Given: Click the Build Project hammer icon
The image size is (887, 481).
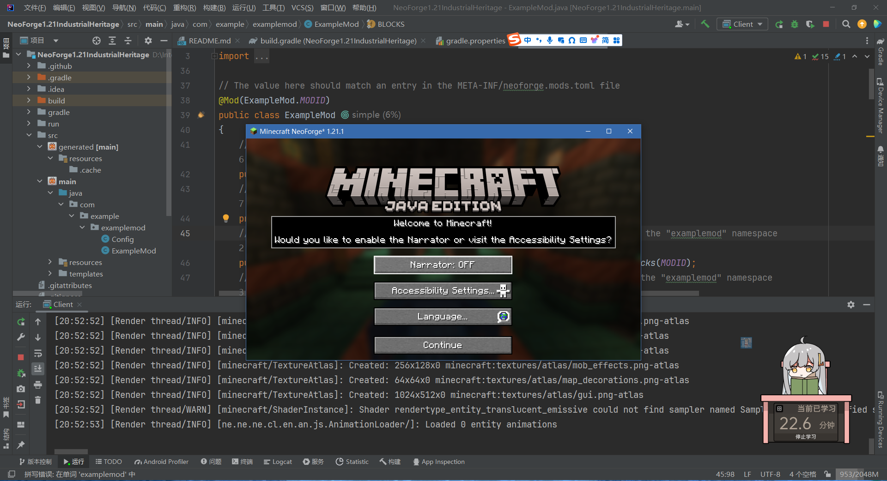Looking at the screenshot, I should click(x=705, y=24).
